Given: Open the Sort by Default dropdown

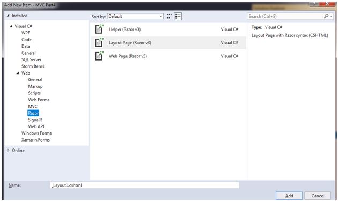Looking at the screenshot, I should click(135, 17).
